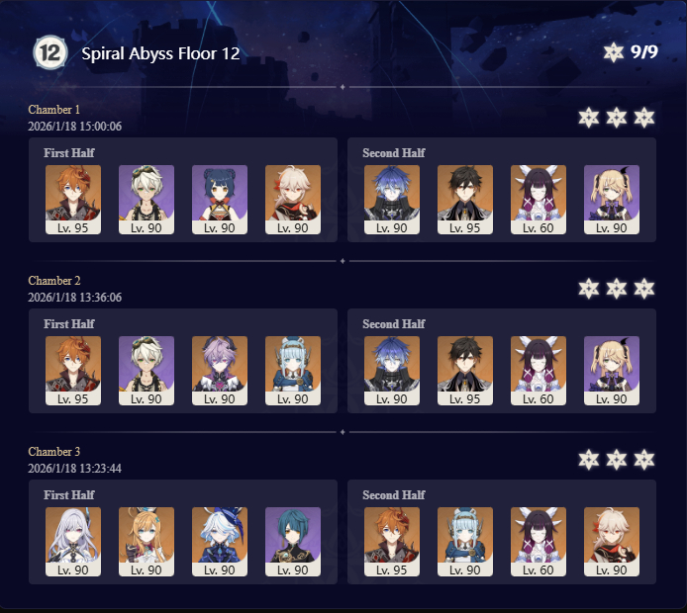
Task: Select Chamber 1 First Half Lv. 95 orange-haired character
Action: pos(73,200)
